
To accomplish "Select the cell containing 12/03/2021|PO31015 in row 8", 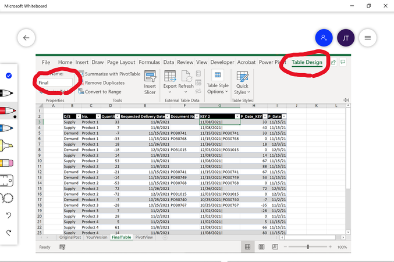I will (x=219, y=150).
